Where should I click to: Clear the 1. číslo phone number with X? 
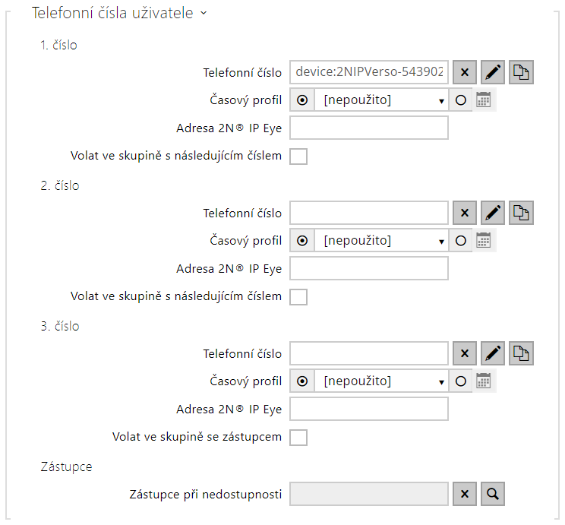tap(465, 72)
